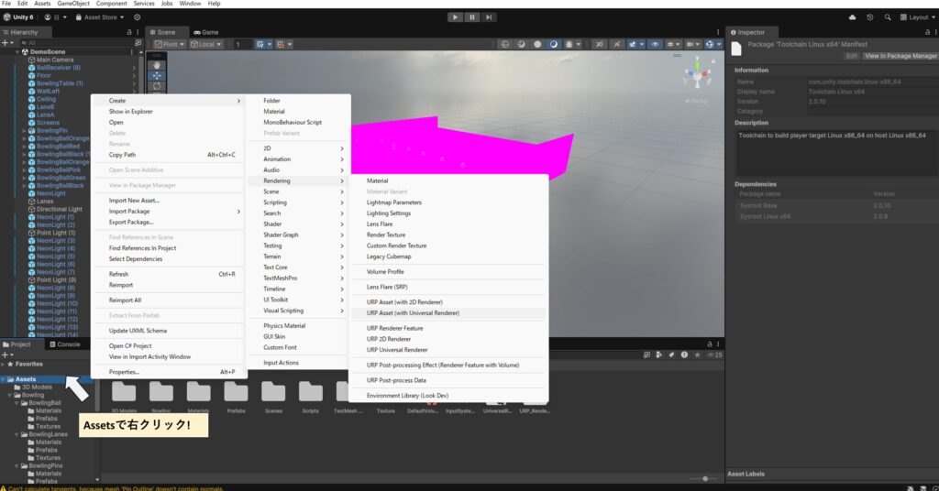Toggle 2D view in Scene toolbar

click(x=600, y=44)
